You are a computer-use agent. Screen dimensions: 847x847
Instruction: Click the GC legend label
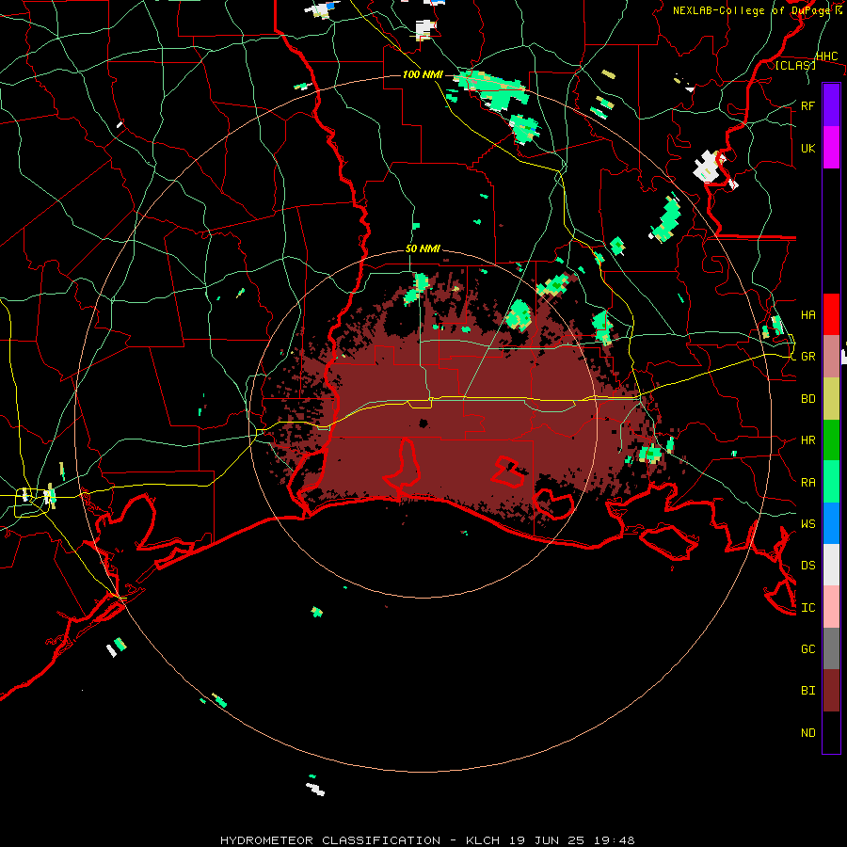coord(807,648)
